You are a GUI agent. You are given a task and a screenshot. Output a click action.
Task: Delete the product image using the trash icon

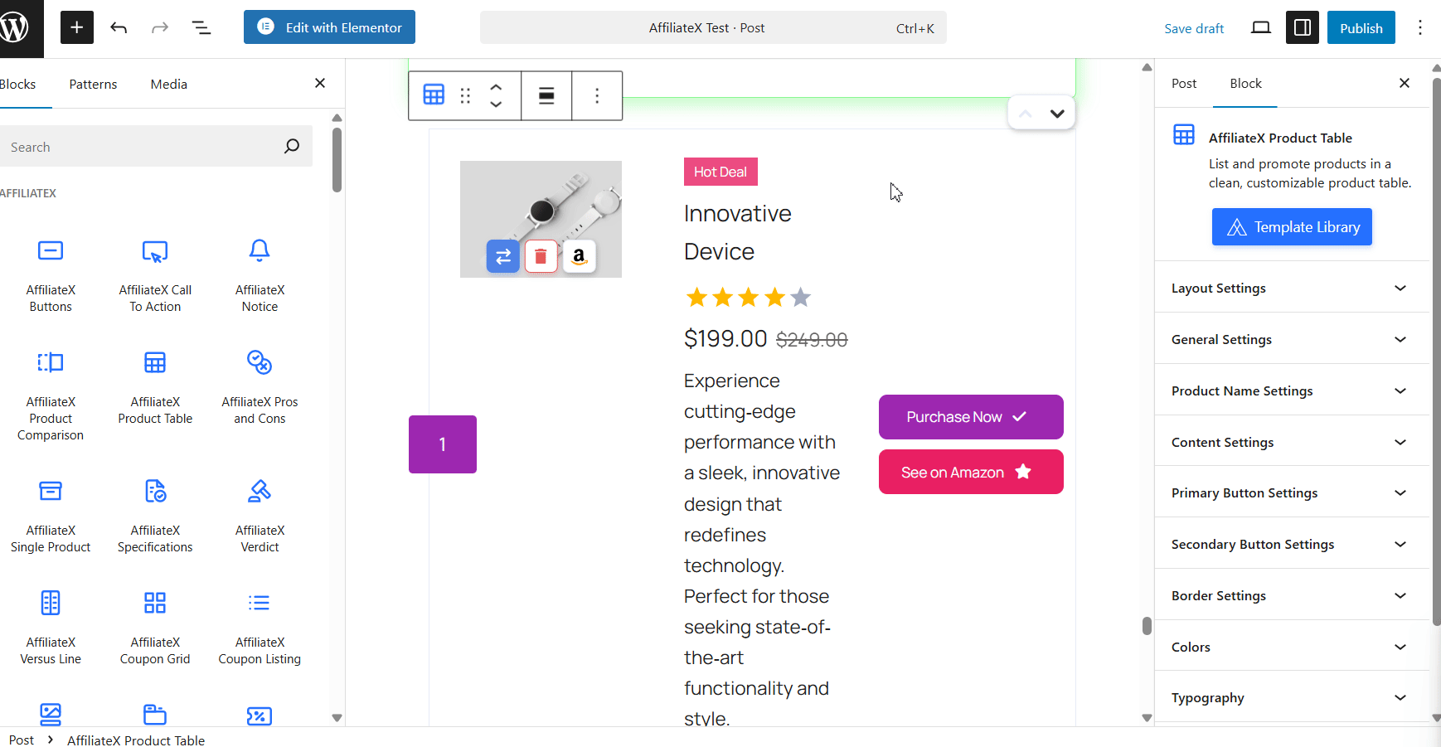click(541, 256)
